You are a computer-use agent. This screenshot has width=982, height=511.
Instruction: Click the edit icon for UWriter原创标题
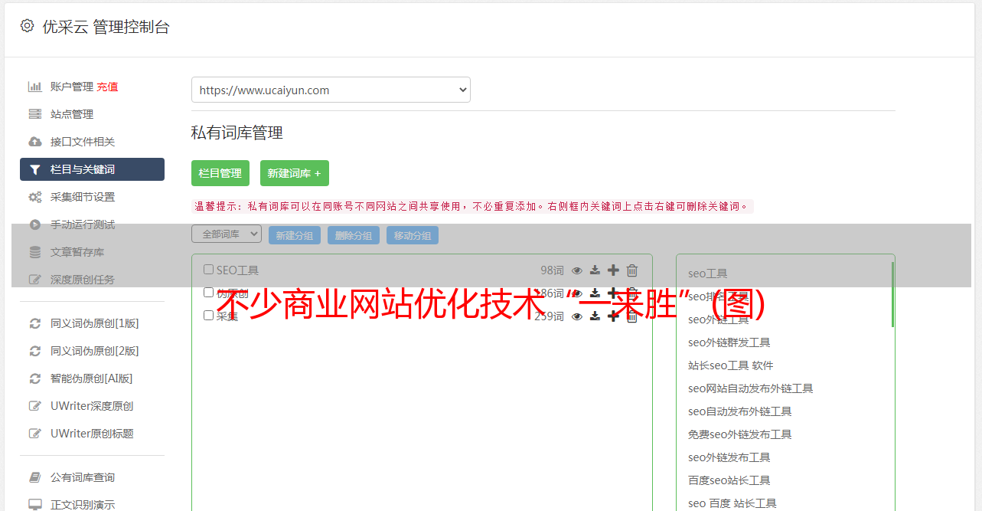pyautogui.click(x=35, y=434)
